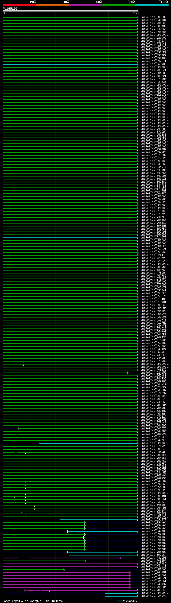The width and height of the screenshot is (171, 603).
Task: Open hit UniRef100_Q8SU49
Action: click(153, 590)
